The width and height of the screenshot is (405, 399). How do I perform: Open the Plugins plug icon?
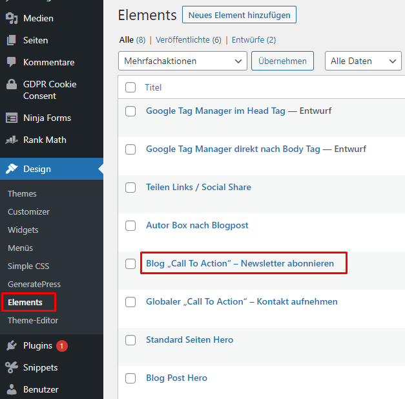pos(12,345)
